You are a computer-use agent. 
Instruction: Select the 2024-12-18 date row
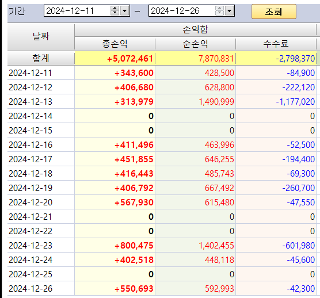click(41, 174)
